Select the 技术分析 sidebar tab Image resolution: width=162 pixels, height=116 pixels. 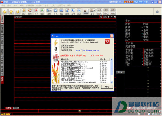pyautogui.click(x=2, y=40)
